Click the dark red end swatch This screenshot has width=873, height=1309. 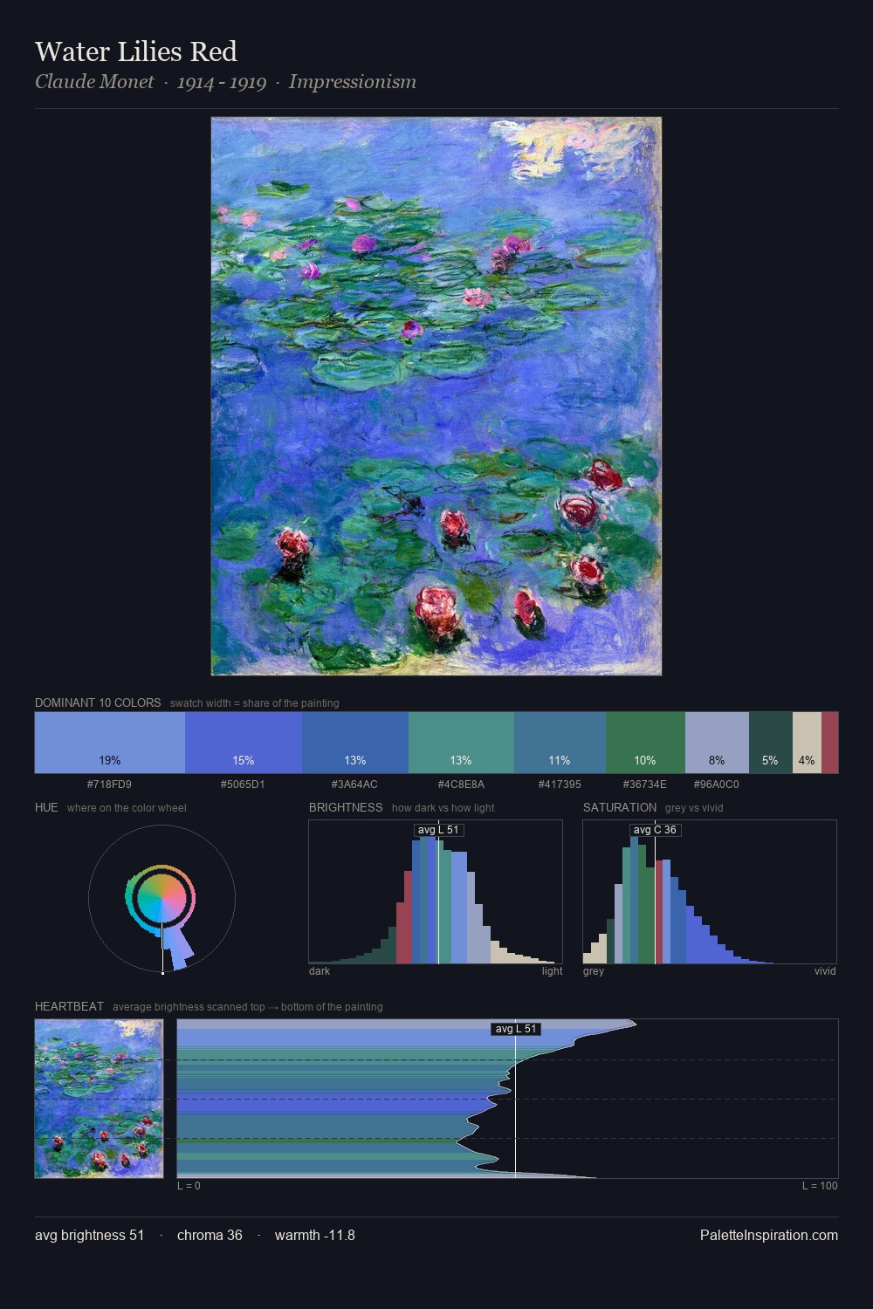pyautogui.click(x=829, y=743)
